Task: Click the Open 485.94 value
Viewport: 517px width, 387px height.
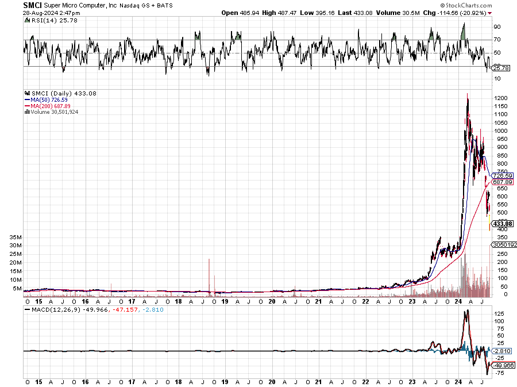Action: click(240, 13)
